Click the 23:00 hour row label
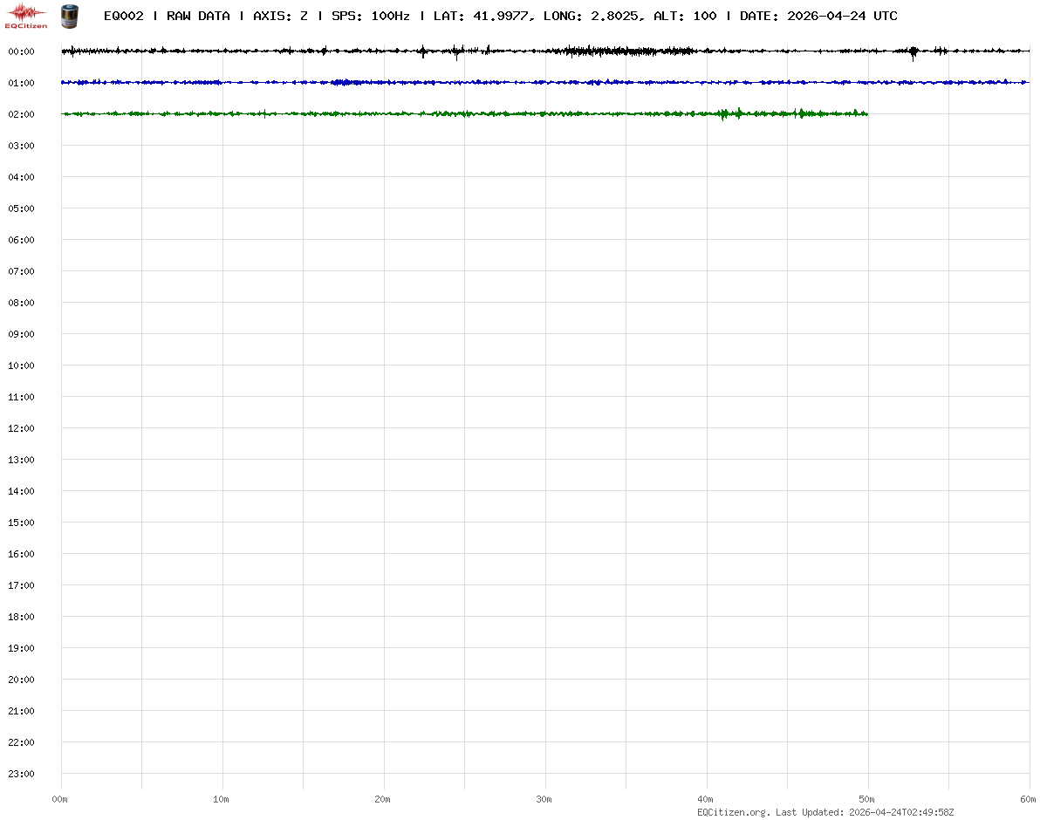The width and height of the screenshot is (1047, 820). (x=21, y=774)
